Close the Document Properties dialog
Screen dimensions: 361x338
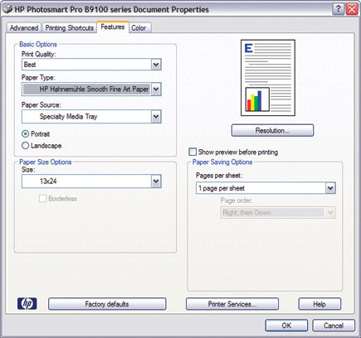(x=352, y=9)
